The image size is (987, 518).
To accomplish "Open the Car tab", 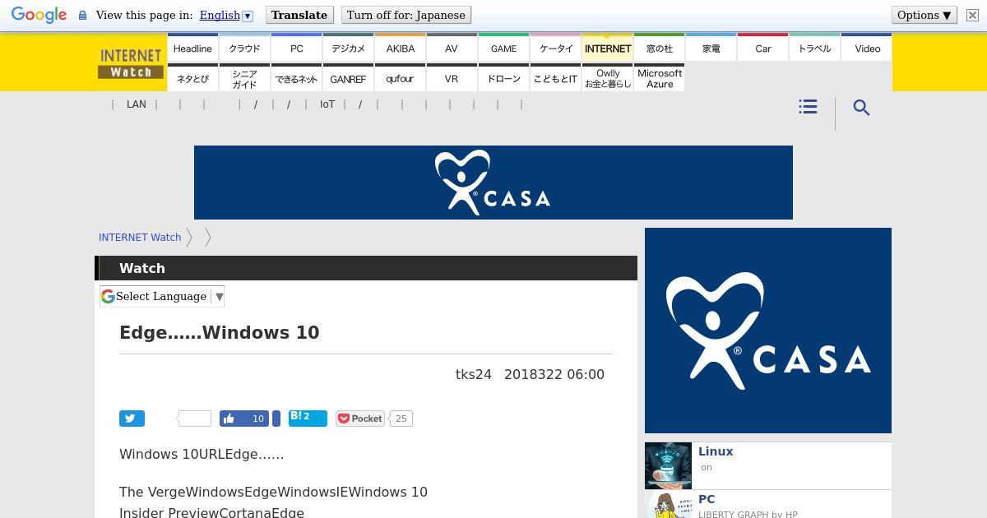I will click(x=763, y=49).
